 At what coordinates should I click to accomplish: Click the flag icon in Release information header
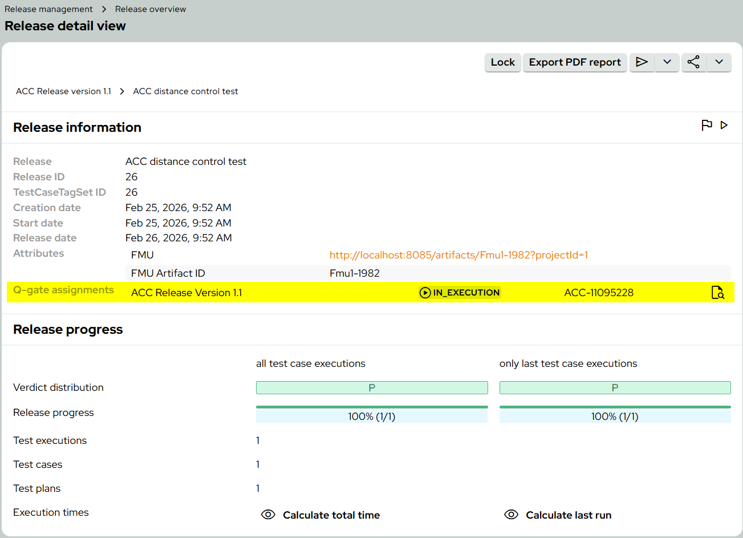[x=707, y=125]
